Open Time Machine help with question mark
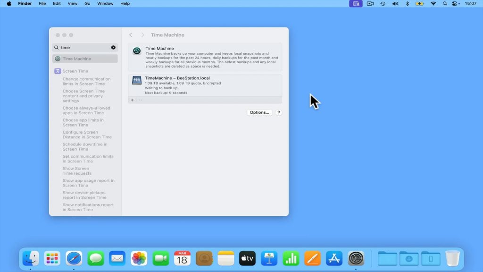 278,112
